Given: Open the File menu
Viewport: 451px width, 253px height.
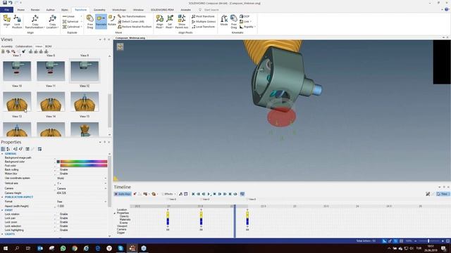Looking at the screenshot, I should [x=6, y=10].
